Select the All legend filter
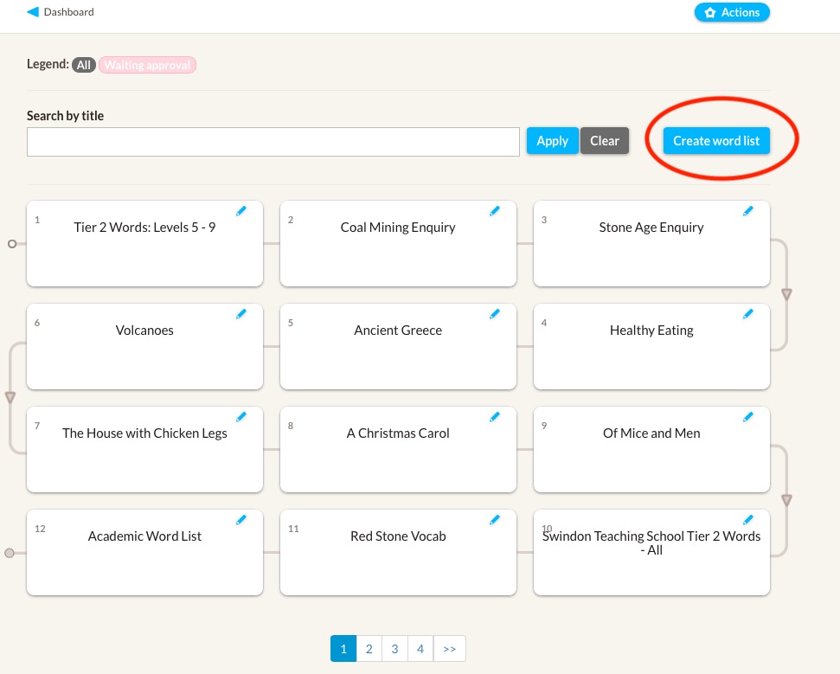This screenshot has height=674, width=840. 83,65
